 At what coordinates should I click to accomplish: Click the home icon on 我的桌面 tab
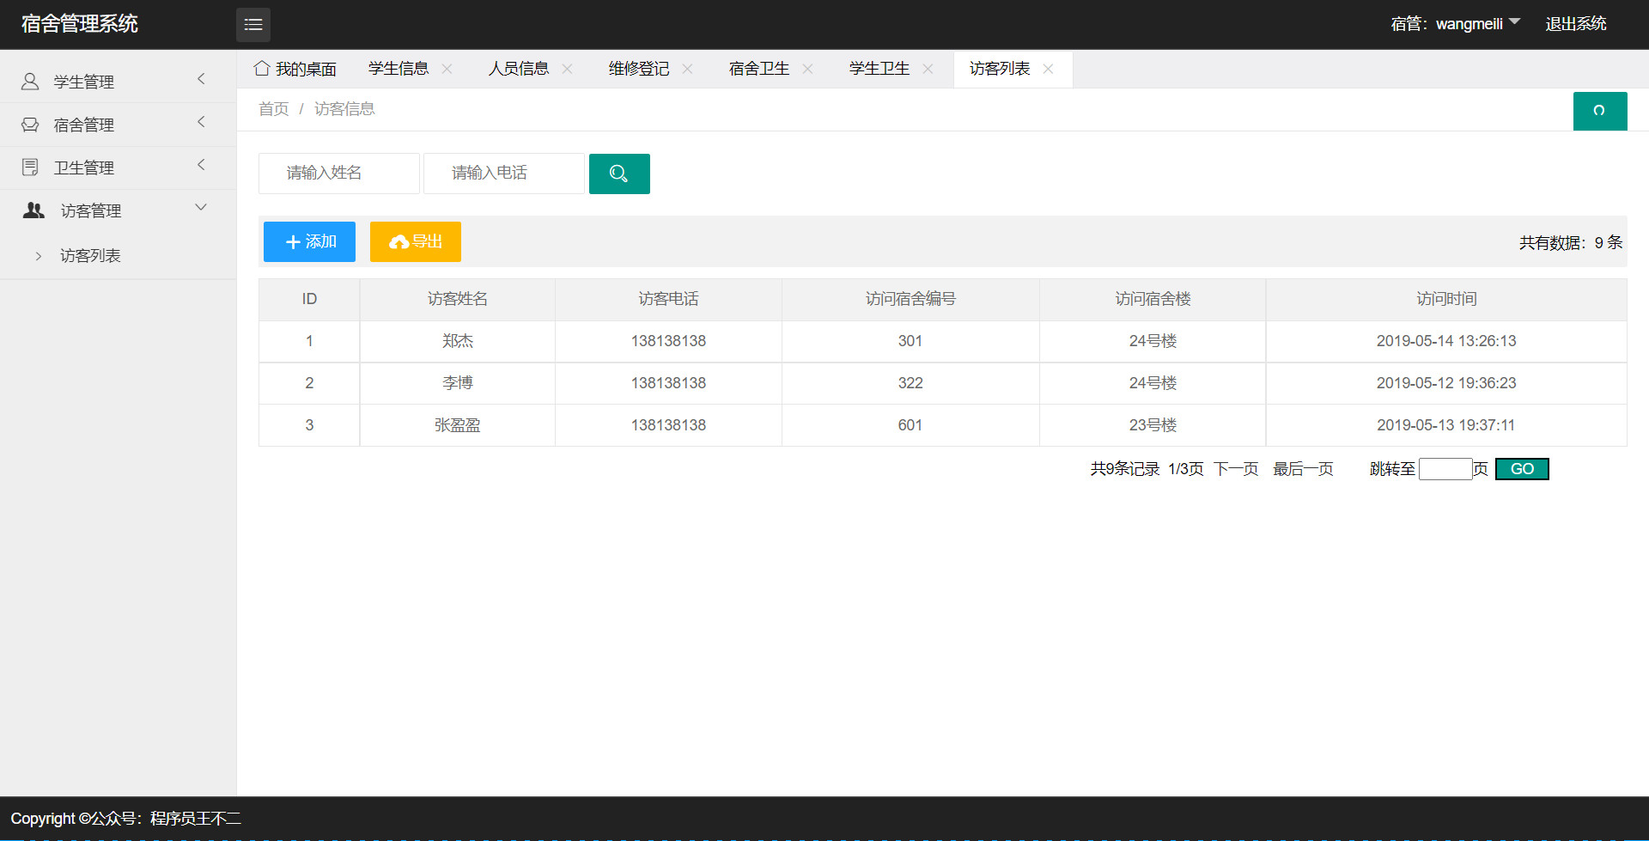pyautogui.click(x=262, y=68)
